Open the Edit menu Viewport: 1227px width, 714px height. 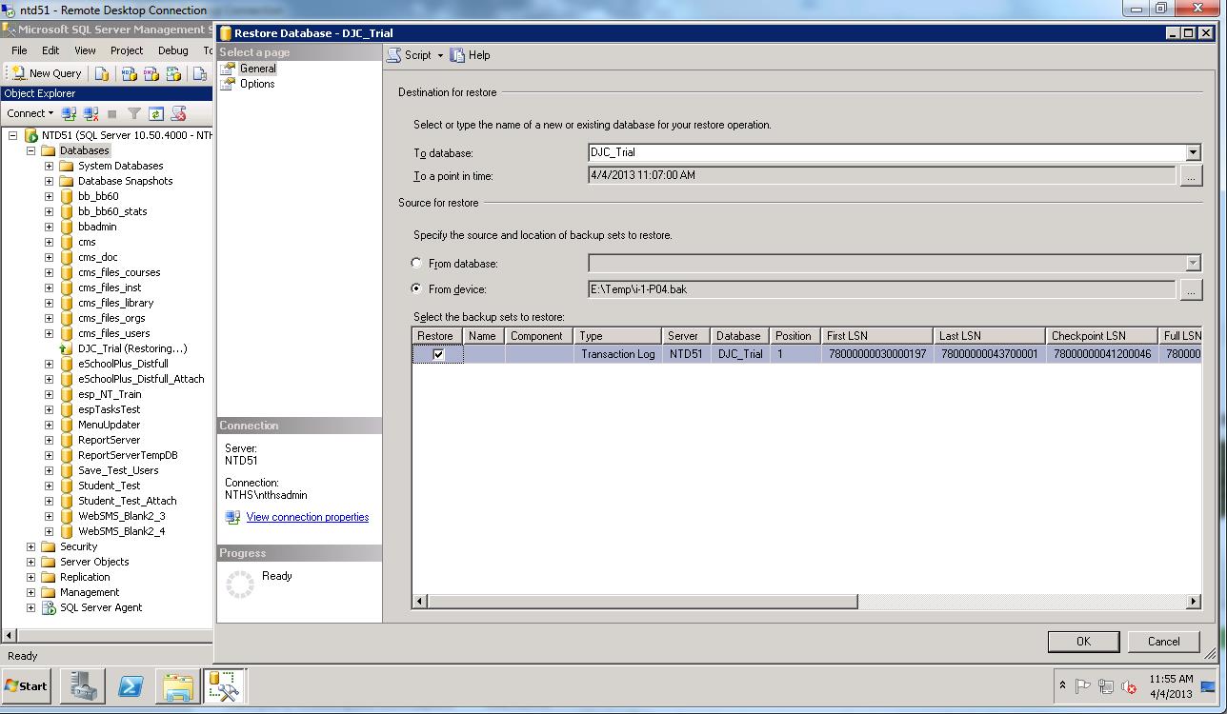pyautogui.click(x=50, y=50)
